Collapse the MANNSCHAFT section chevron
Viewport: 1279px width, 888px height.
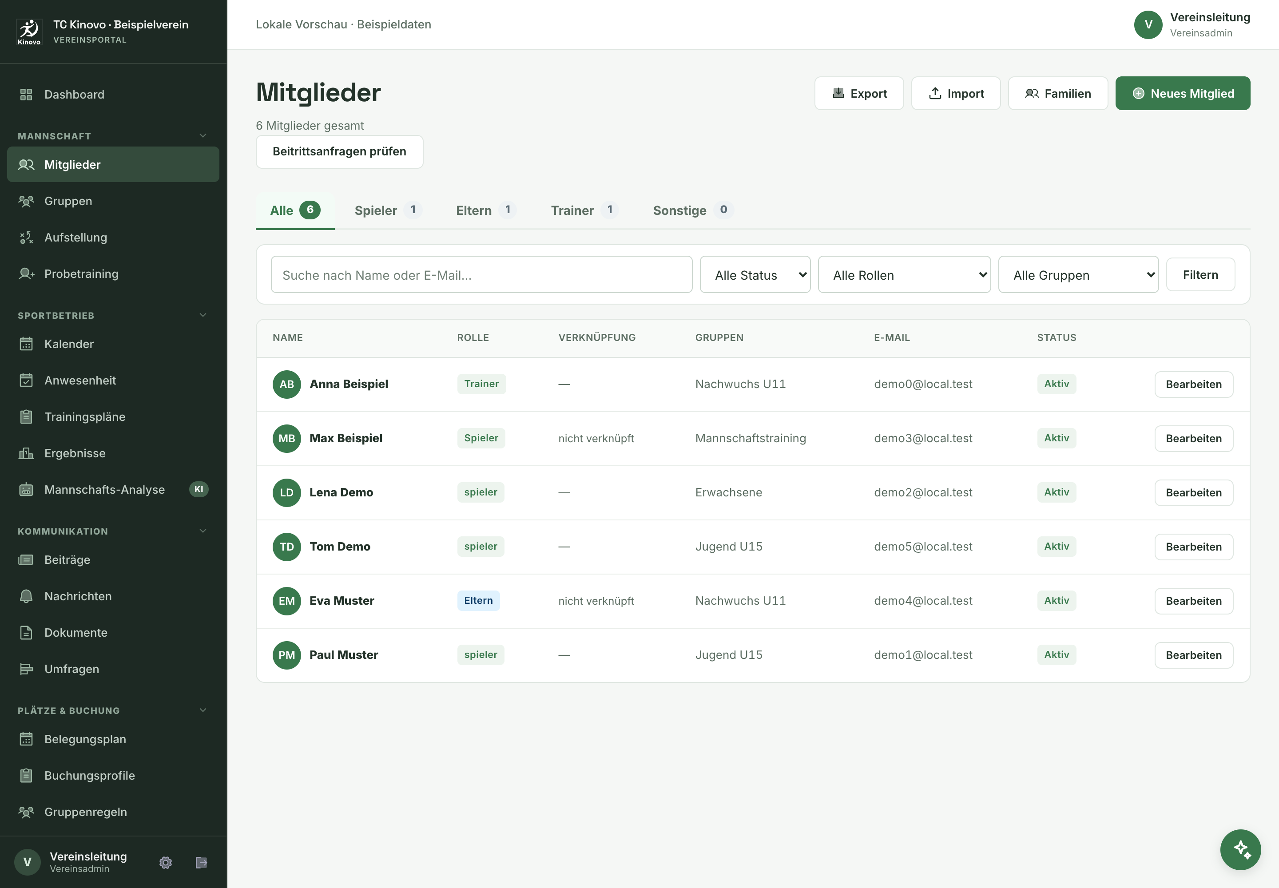203,136
